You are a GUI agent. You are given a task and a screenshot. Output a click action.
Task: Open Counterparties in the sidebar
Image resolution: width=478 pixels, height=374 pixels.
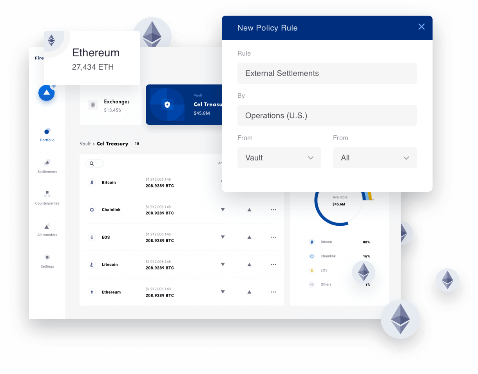pyautogui.click(x=47, y=194)
